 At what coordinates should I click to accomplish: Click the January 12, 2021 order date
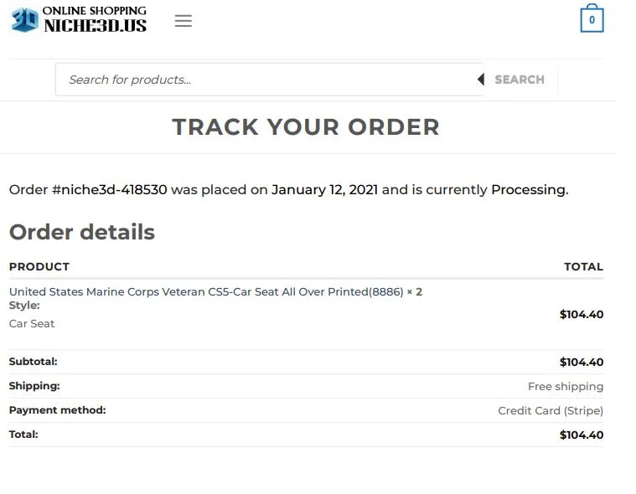pos(324,190)
